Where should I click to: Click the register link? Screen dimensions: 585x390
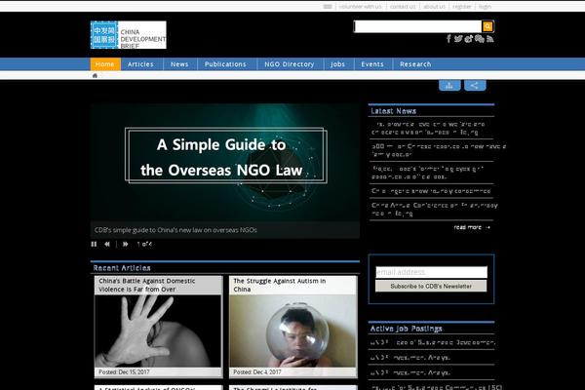pyautogui.click(x=462, y=7)
